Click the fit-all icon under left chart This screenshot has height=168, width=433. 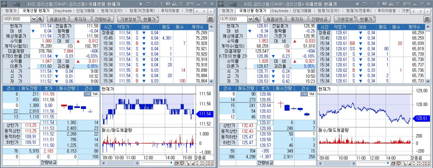click(211, 163)
